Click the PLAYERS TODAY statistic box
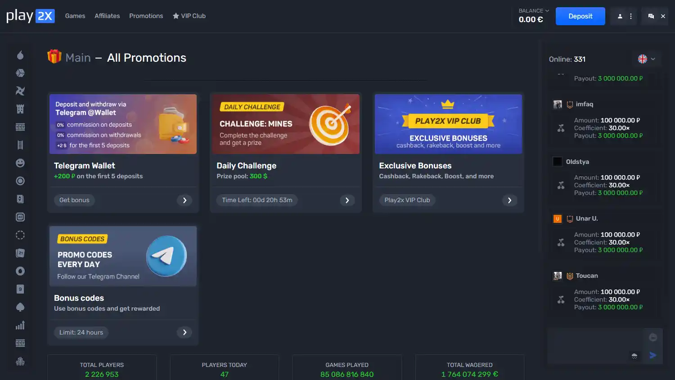 pos(225,367)
